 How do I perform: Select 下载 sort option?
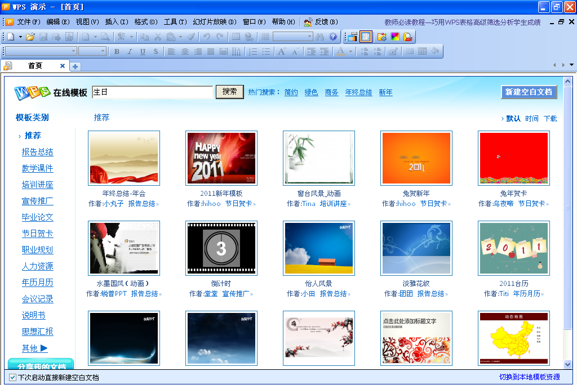pos(550,119)
